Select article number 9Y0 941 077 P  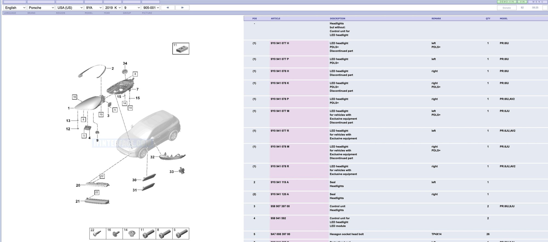[x=279, y=59]
